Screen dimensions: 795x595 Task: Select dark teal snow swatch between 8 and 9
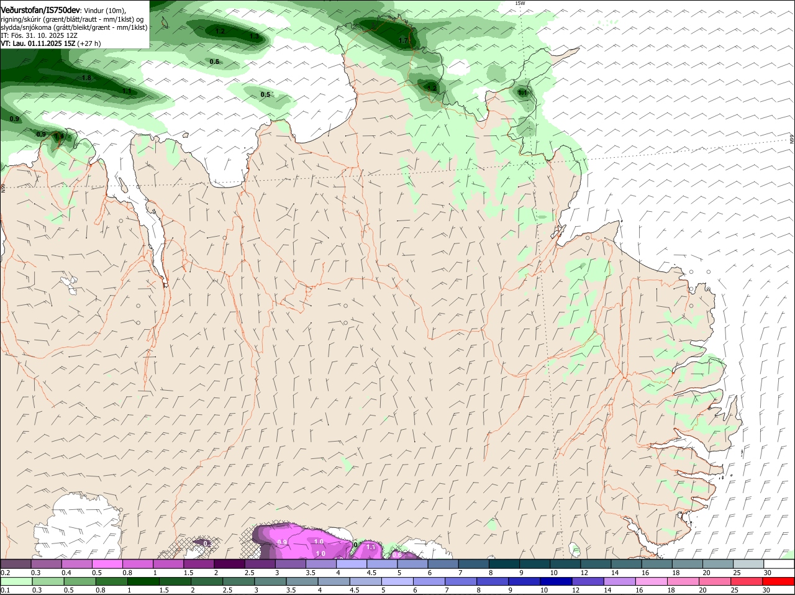click(x=504, y=563)
